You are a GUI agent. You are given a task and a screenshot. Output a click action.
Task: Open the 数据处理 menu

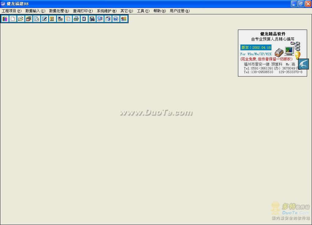59,11
